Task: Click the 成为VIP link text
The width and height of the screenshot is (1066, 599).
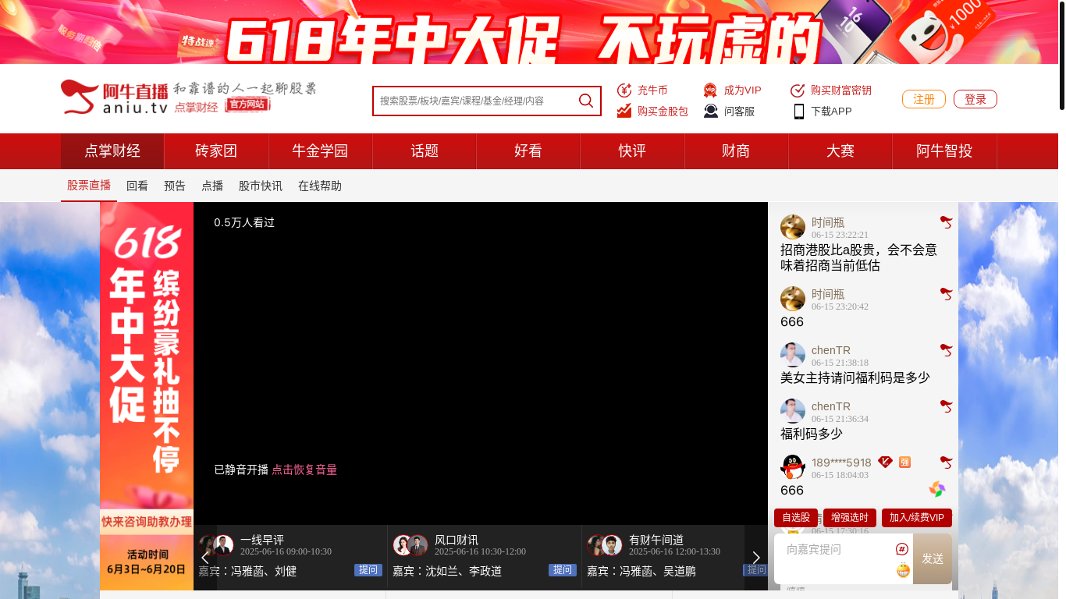Action: pyautogui.click(x=743, y=90)
